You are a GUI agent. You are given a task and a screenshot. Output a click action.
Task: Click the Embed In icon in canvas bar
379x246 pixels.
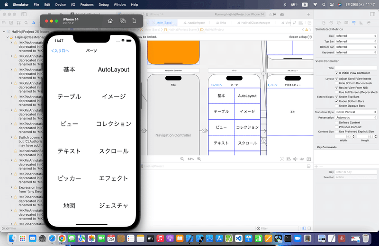[309, 159]
